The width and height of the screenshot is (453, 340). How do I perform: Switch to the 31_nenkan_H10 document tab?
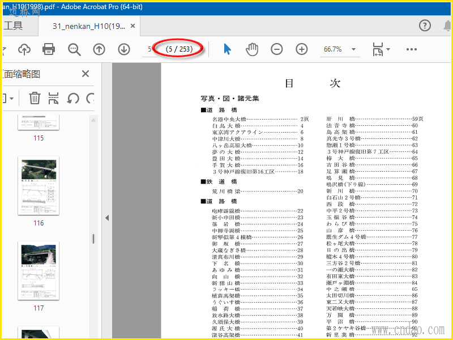[x=89, y=26]
